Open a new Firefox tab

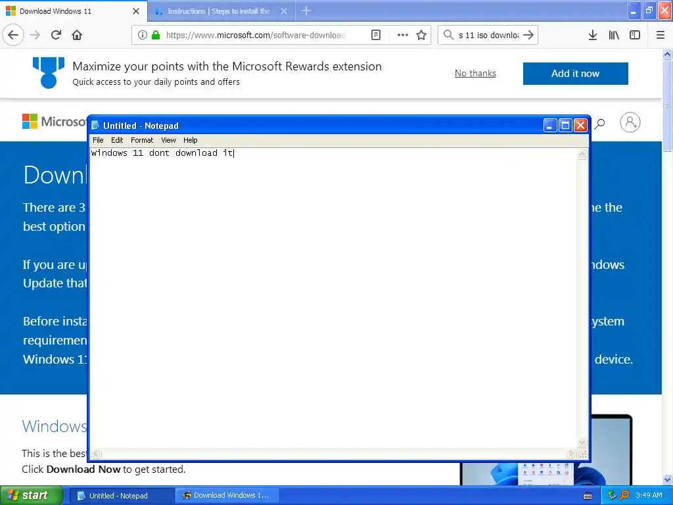coord(306,11)
